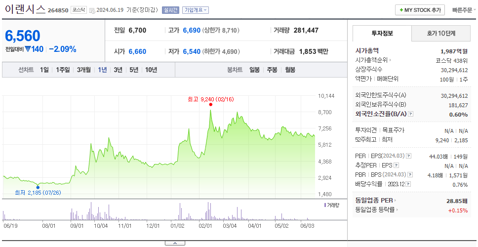Click the blue 최저 2,185 marker dot
478x247 pixels.
point(38,187)
